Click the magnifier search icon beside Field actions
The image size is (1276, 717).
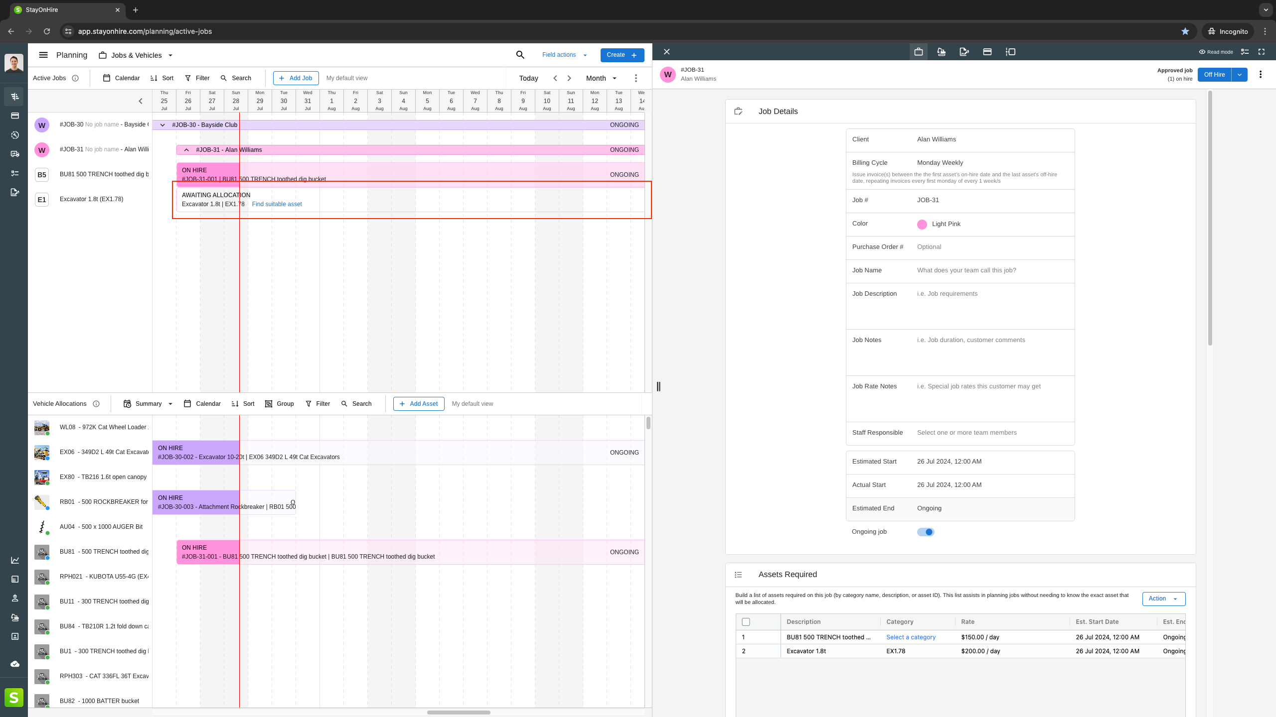(x=520, y=55)
